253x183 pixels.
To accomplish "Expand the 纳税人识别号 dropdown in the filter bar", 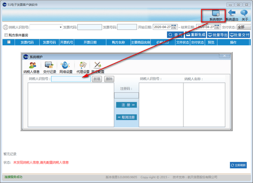I will (x=61, y=27).
